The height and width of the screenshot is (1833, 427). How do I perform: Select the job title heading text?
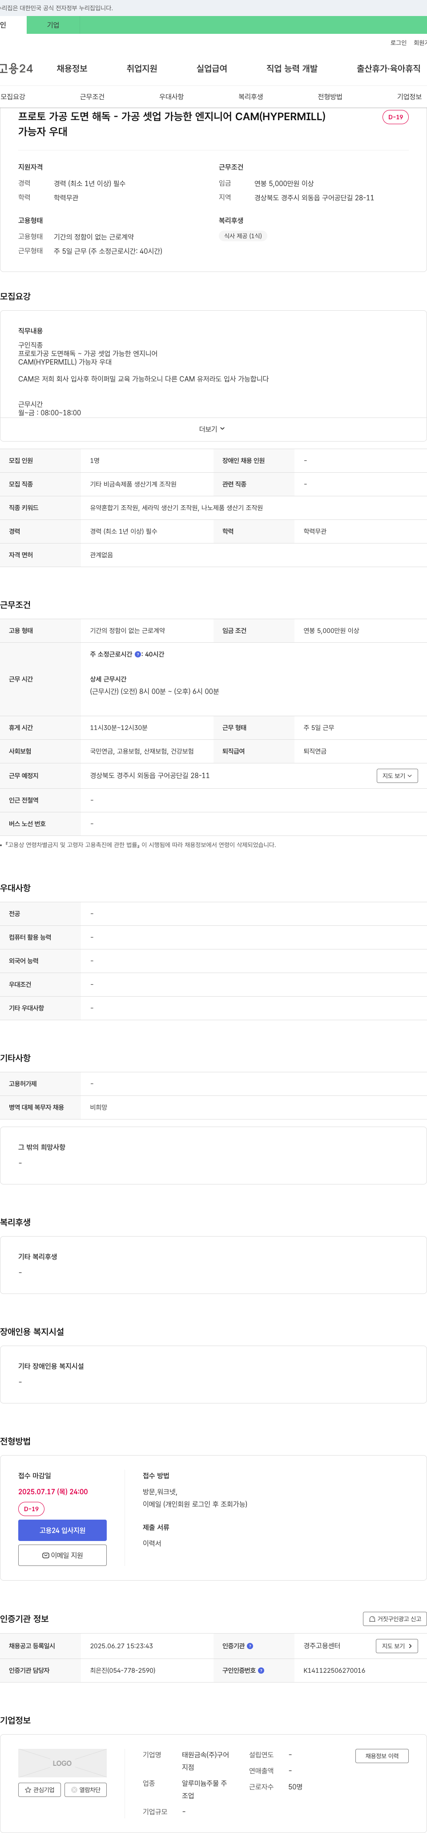pyautogui.click(x=172, y=124)
